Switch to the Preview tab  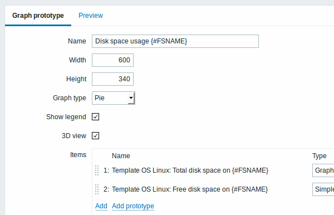(91, 16)
